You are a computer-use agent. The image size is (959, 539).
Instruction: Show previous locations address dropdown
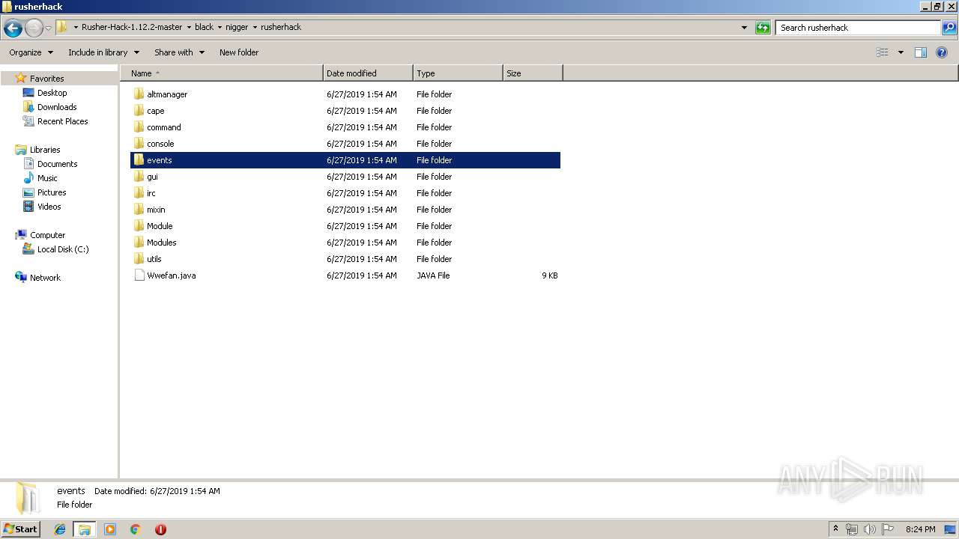tap(744, 28)
